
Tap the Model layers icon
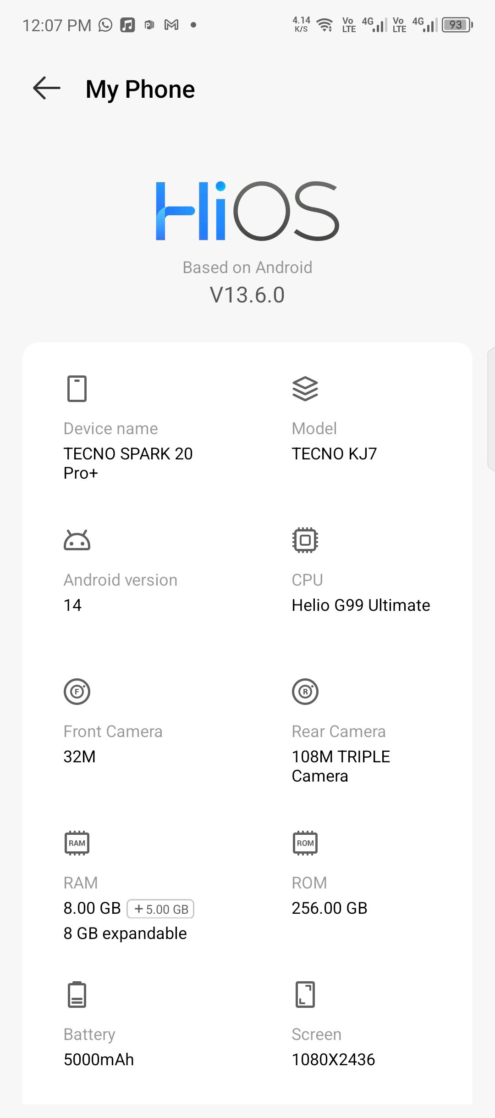point(305,389)
